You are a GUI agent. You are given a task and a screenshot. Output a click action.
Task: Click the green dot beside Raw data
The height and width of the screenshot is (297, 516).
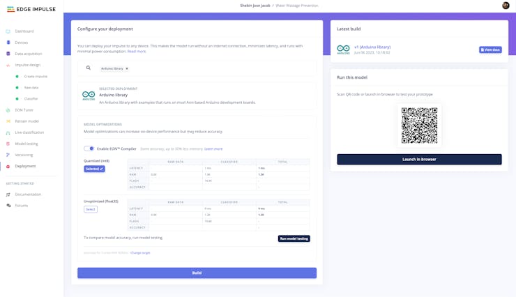point(17,87)
